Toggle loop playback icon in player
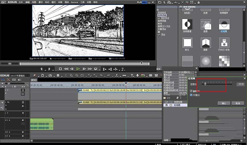 [96, 69]
